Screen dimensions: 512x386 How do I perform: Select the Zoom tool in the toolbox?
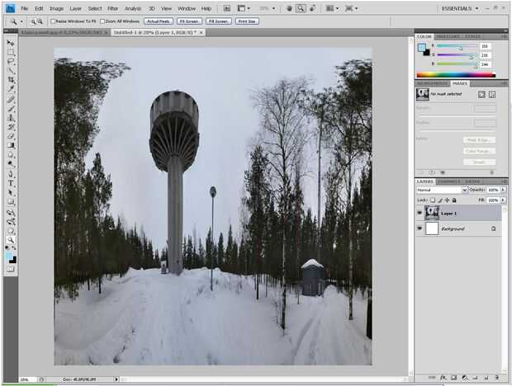[x=11, y=240]
